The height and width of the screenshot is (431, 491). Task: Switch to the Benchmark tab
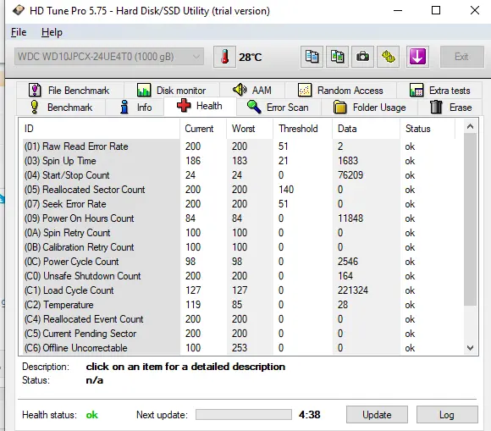(x=61, y=108)
